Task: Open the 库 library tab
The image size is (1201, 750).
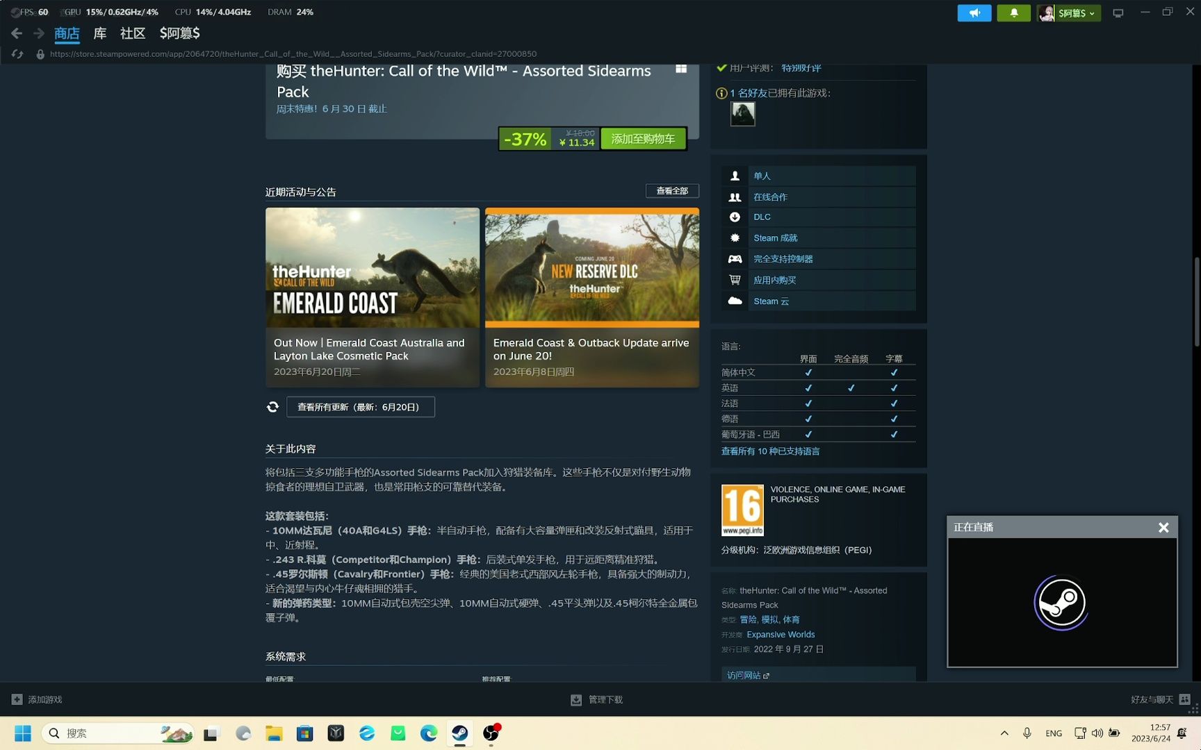Action: (100, 33)
